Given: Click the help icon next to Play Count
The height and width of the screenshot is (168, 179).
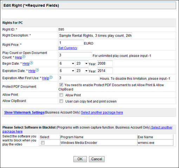Looking at the screenshot, I should coord(24,57).
